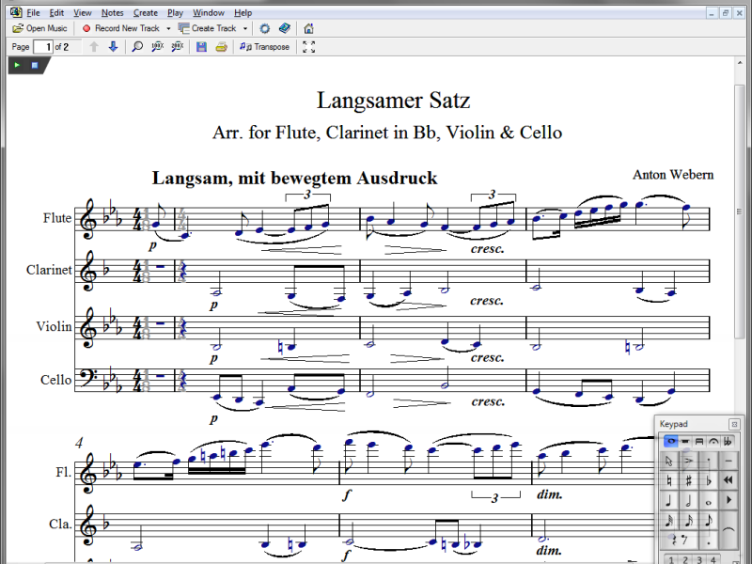Viewport: 752px width, 564px height.
Task: Open the Create menu
Action: (x=146, y=13)
